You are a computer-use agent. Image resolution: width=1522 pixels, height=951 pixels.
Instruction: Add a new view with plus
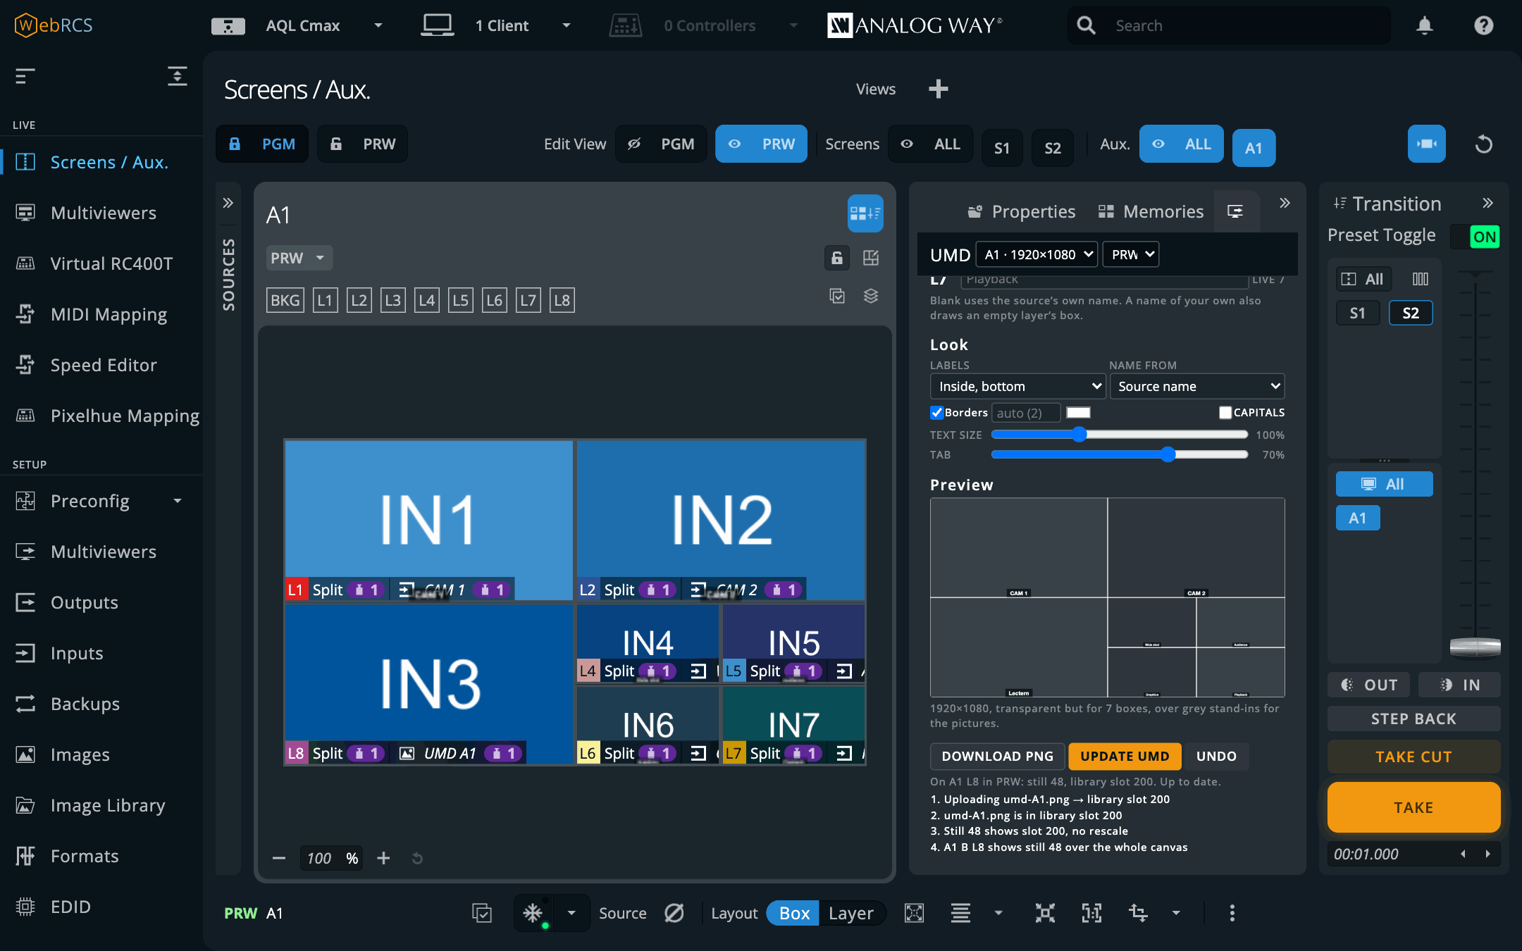click(x=938, y=89)
